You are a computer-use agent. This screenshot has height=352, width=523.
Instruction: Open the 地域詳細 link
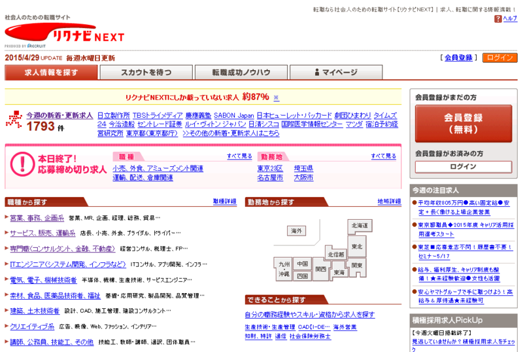(x=389, y=202)
